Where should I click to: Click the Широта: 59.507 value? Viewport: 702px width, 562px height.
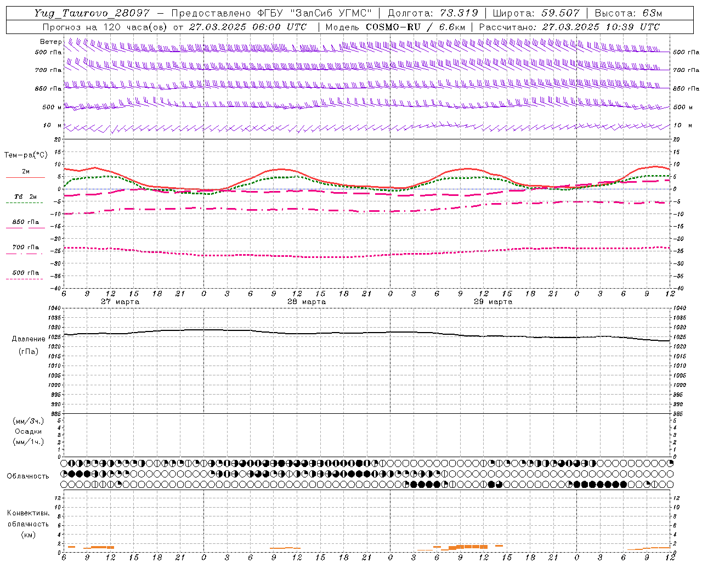point(536,13)
